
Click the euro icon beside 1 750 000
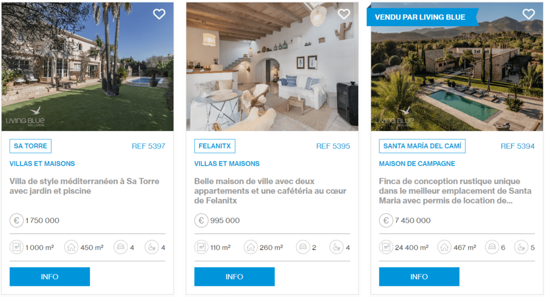(16, 220)
